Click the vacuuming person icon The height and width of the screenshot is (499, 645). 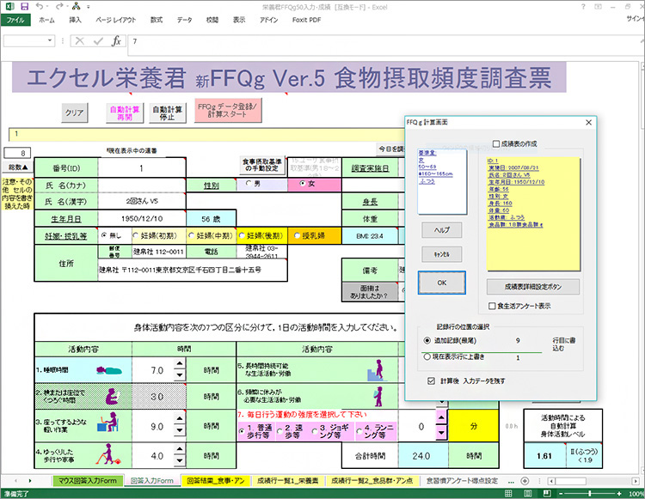(x=108, y=453)
